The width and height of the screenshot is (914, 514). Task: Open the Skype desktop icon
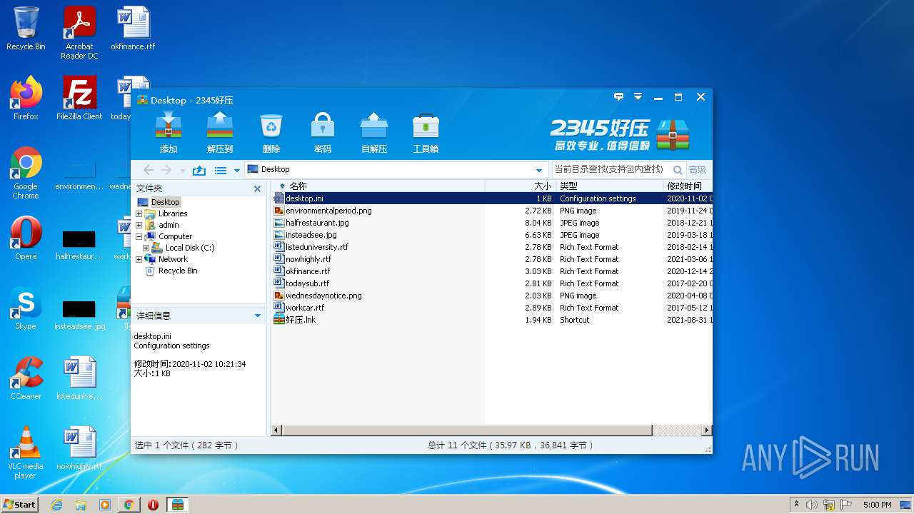(x=26, y=308)
